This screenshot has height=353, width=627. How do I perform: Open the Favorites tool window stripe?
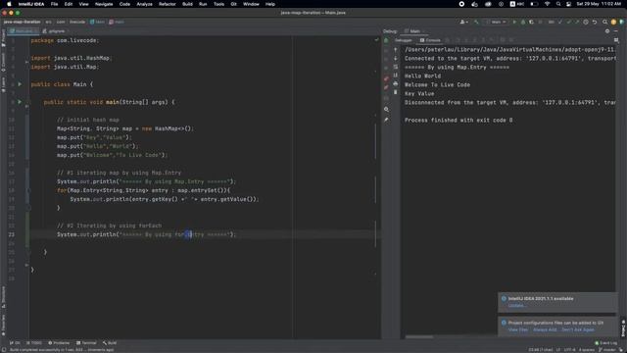coord(4,324)
